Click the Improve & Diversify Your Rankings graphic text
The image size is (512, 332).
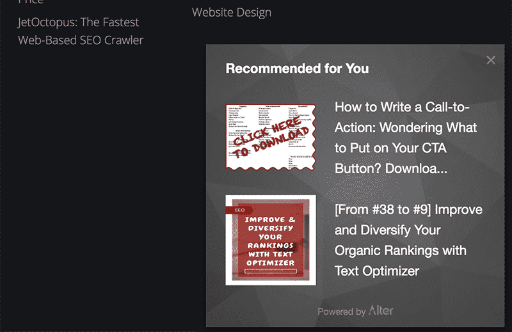tap(270, 241)
